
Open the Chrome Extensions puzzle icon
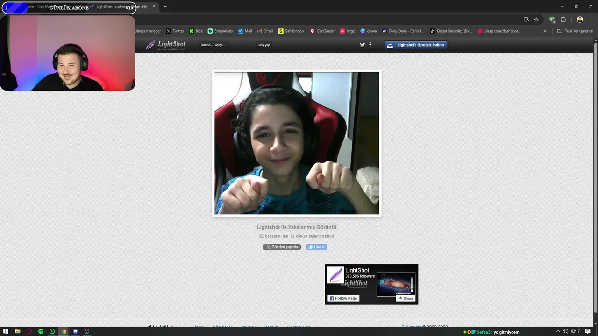(x=563, y=20)
